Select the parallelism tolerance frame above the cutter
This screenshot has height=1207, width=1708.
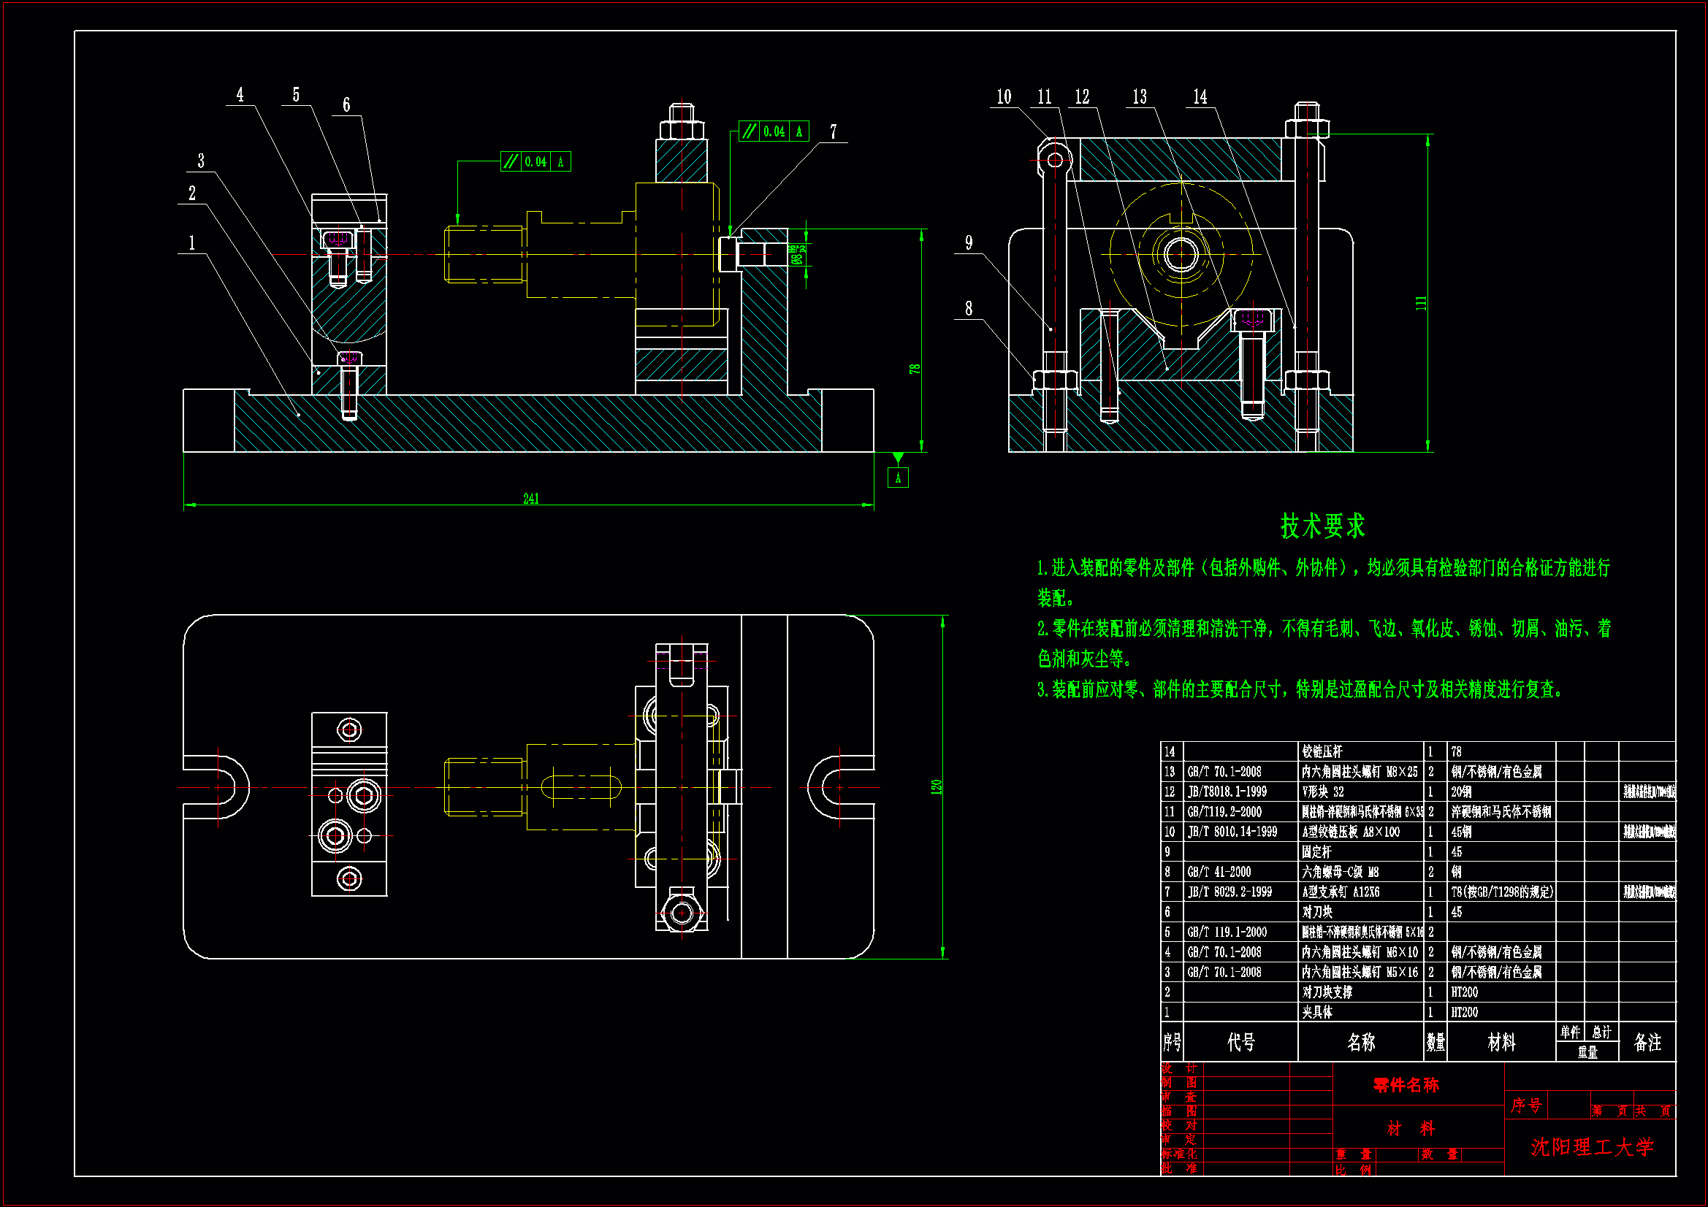pyautogui.click(x=535, y=161)
